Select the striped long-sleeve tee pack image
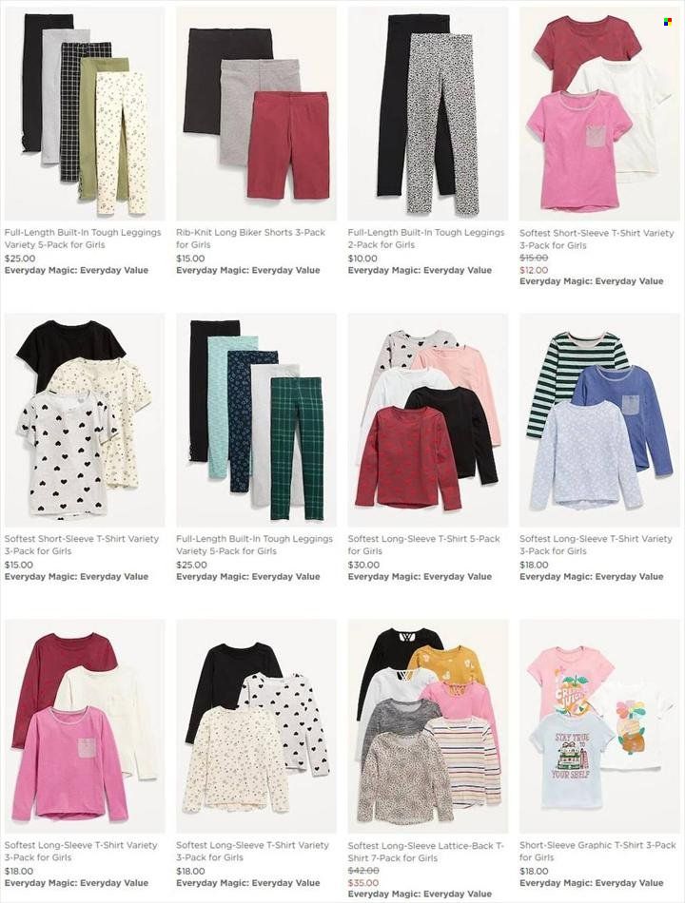The image size is (685, 903). (x=599, y=420)
